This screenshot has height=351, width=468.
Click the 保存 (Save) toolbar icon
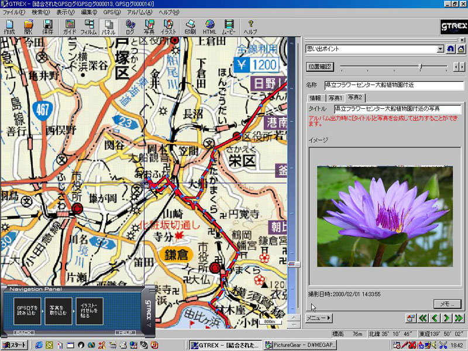pos(47,27)
